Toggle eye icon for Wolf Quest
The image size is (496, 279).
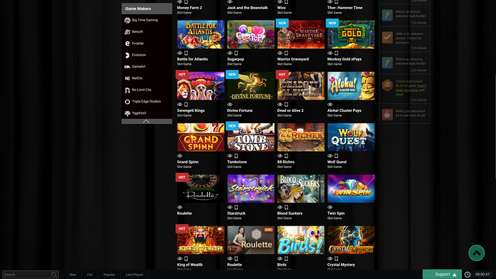click(x=330, y=156)
